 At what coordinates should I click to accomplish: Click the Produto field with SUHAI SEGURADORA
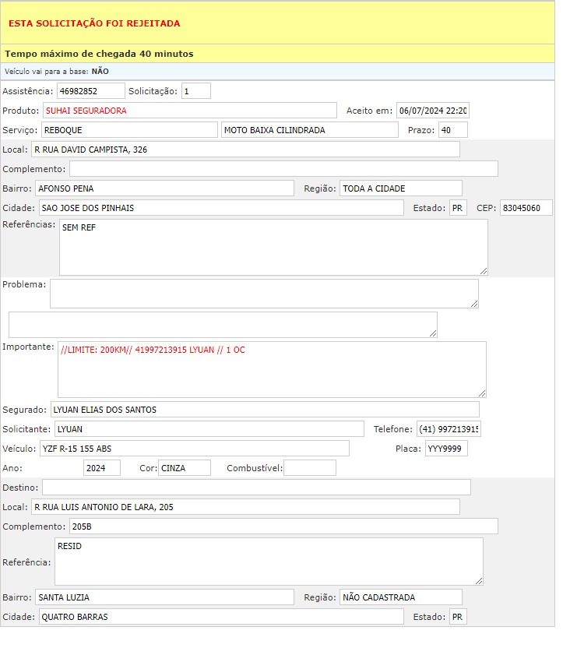pyautogui.click(x=189, y=111)
